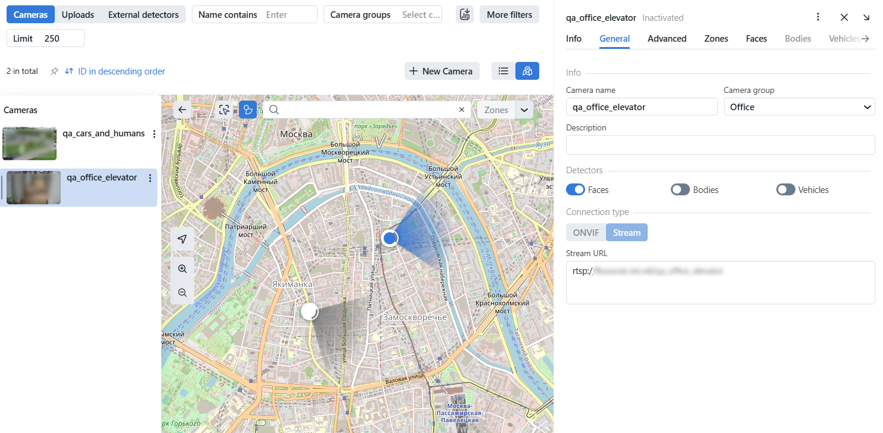Select the polygon drawing tool on map

[x=248, y=110]
